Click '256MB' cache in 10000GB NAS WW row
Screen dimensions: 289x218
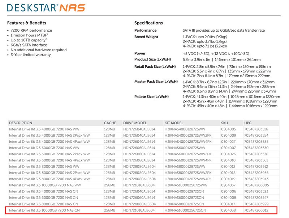pyautogui.click(x=110, y=185)
